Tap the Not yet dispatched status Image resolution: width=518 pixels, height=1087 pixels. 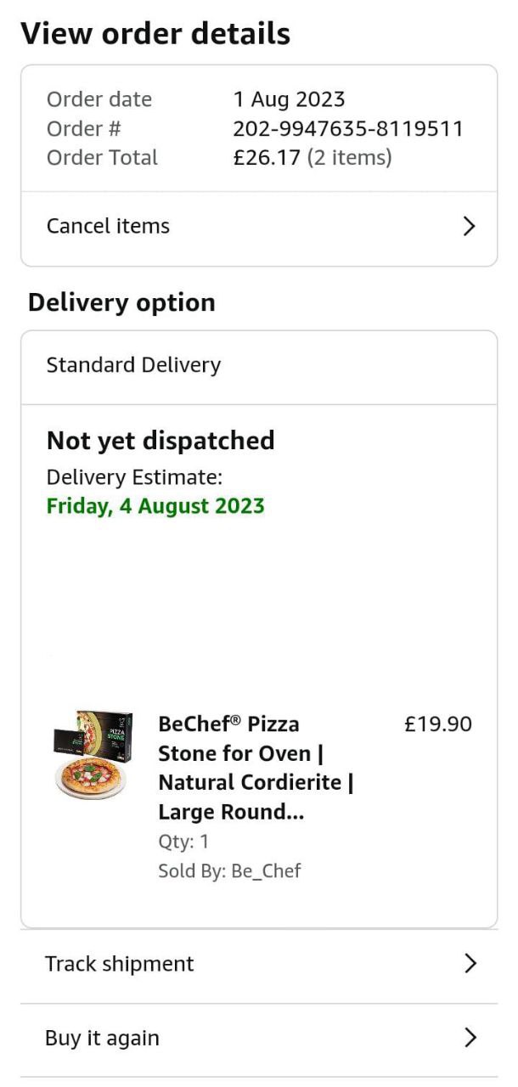(x=160, y=440)
